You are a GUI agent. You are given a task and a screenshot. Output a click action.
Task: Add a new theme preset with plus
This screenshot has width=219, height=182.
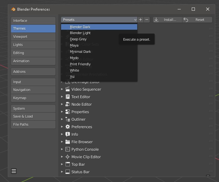pyautogui.click(x=140, y=20)
